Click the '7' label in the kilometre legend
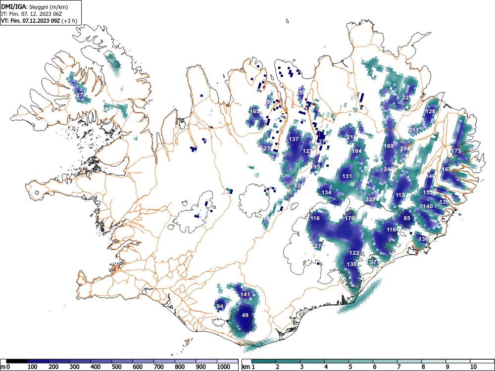The image size is (495, 371). 398,367
